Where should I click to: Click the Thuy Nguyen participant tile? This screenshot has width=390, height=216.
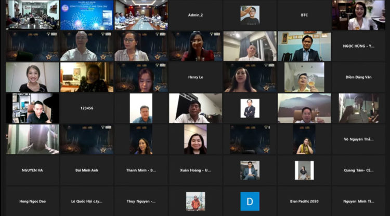[141, 201]
